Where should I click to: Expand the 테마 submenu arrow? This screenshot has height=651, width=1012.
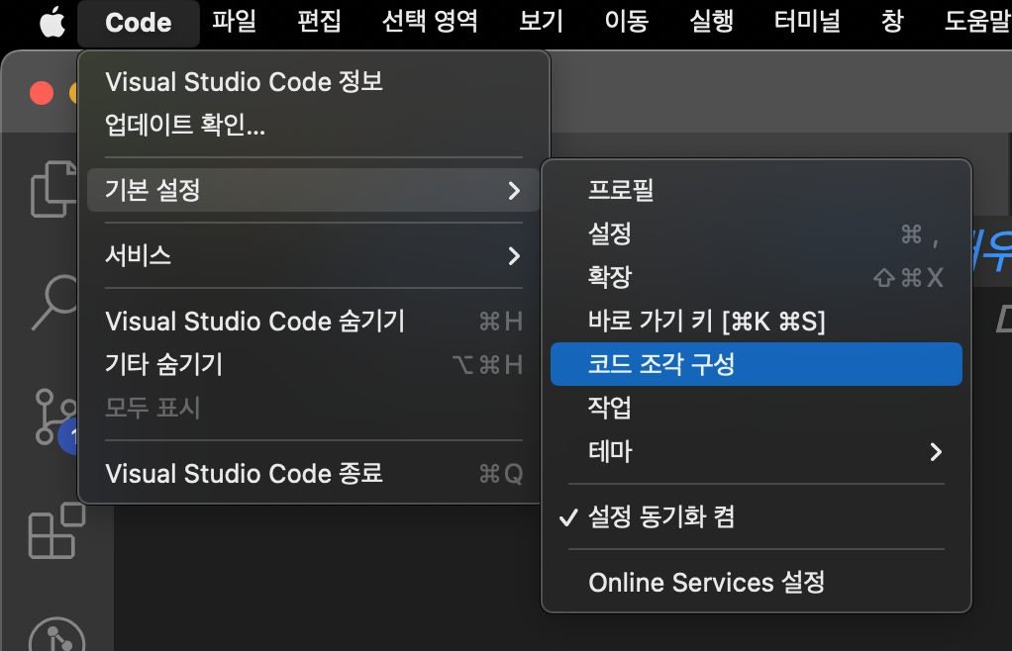point(936,451)
